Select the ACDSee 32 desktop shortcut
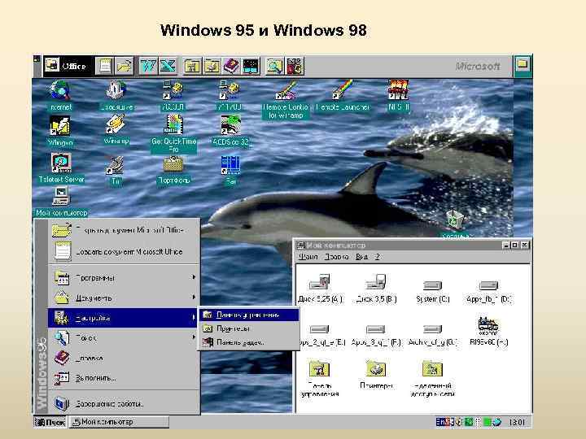Image resolution: width=586 pixels, height=439 pixels. [x=230, y=130]
